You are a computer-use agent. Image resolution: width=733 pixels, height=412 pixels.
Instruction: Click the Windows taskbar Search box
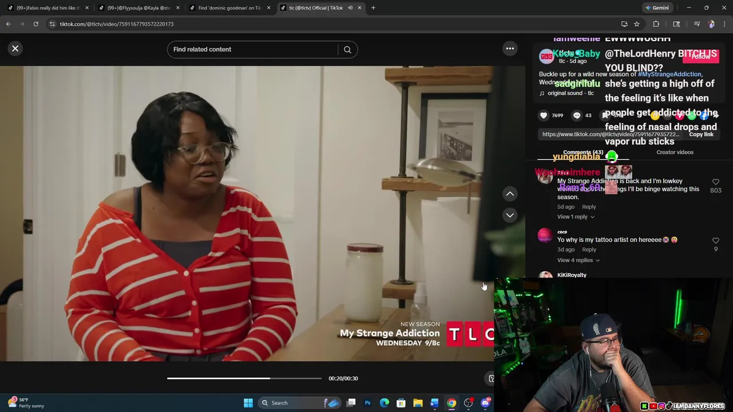coord(300,403)
